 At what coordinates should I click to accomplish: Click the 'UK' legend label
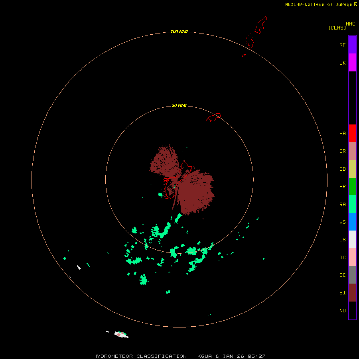(342, 63)
